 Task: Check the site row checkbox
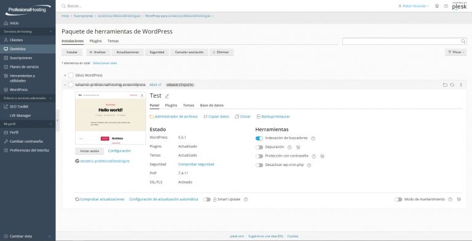click(x=71, y=85)
